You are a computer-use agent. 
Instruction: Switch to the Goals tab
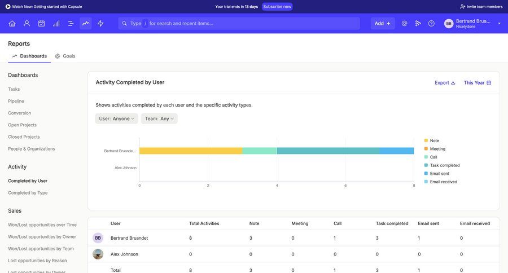click(x=65, y=56)
